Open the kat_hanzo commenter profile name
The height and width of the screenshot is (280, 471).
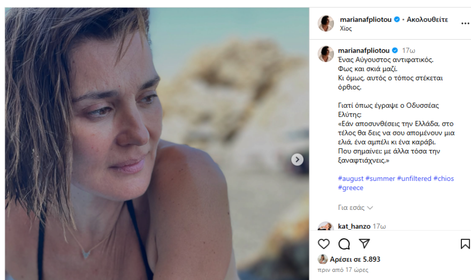pos(354,226)
